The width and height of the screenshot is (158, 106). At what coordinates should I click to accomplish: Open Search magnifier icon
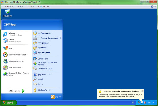coord(35,79)
